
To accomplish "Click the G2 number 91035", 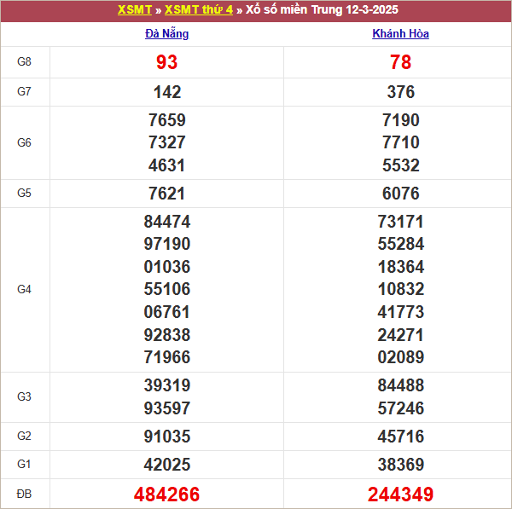I will pos(167,437).
